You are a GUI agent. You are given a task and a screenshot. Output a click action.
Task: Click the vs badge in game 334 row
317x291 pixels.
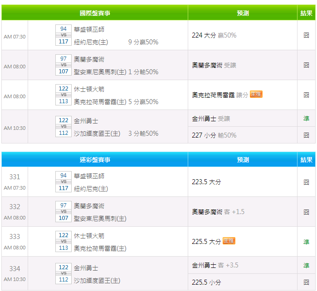(x=63, y=273)
